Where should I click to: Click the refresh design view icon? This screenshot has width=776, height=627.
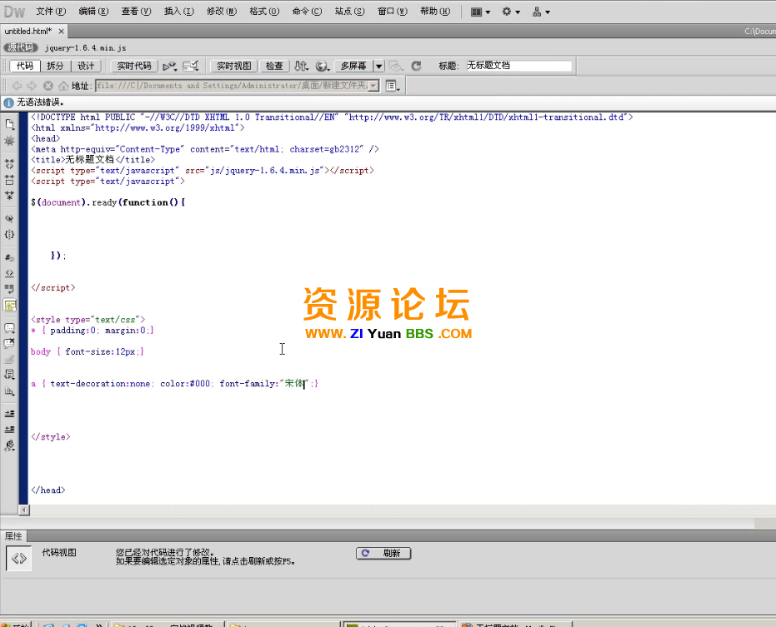click(x=416, y=66)
